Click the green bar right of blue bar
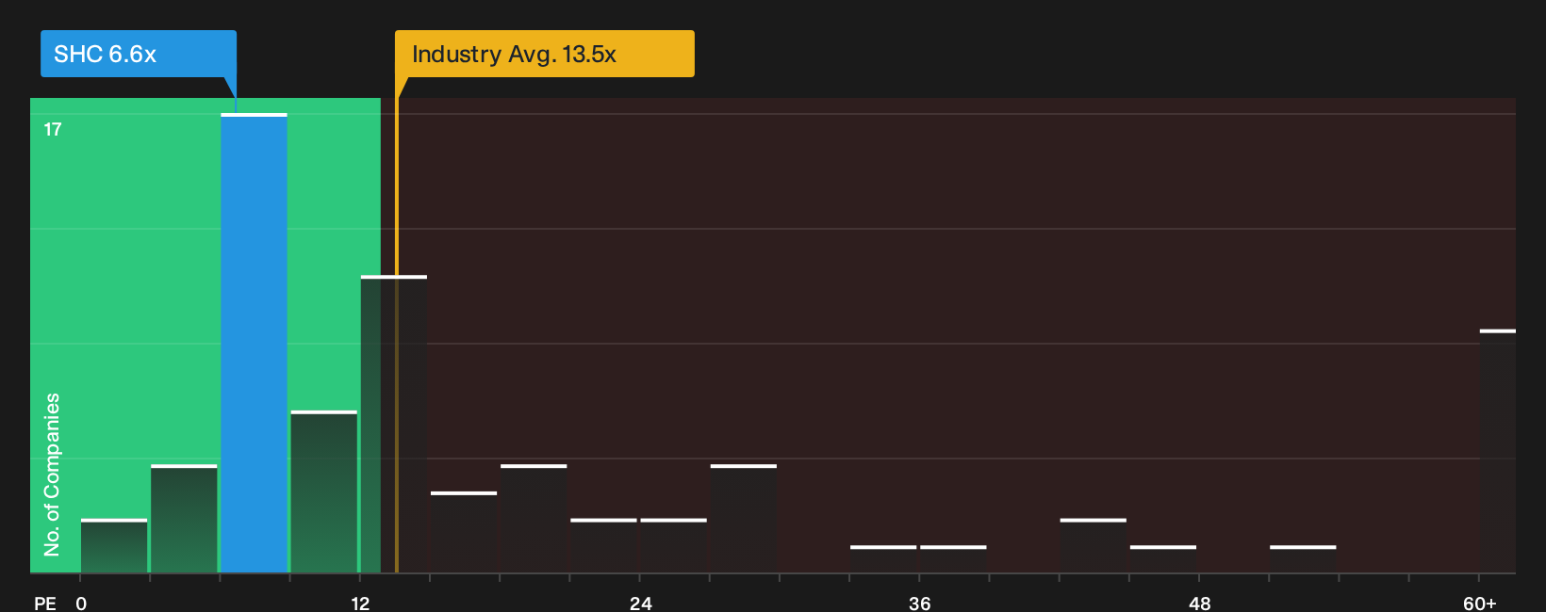The image size is (1546, 612). point(324,491)
